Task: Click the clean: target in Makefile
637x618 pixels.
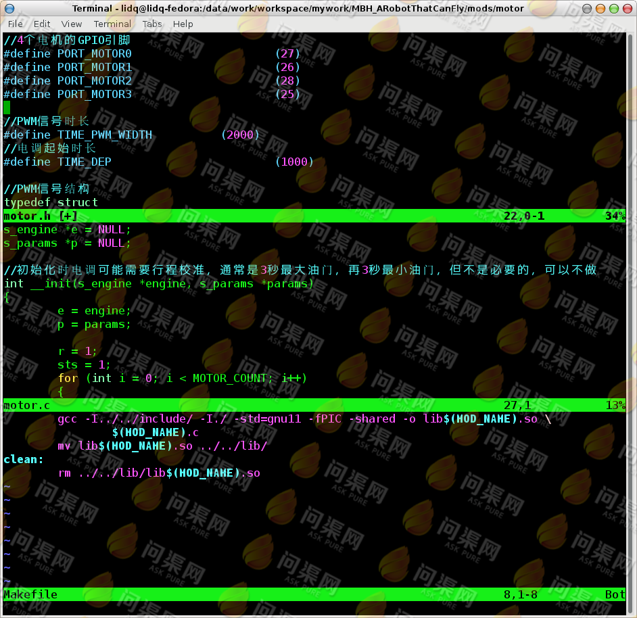Action: pos(24,460)
